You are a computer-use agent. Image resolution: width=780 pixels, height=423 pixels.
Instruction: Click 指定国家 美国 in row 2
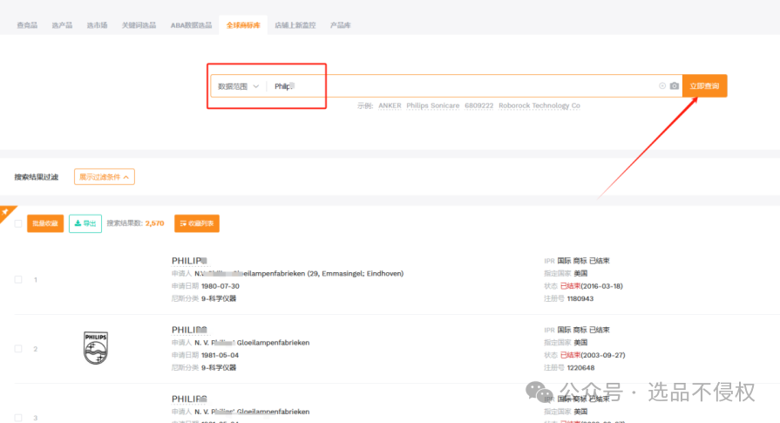(566, 343)
